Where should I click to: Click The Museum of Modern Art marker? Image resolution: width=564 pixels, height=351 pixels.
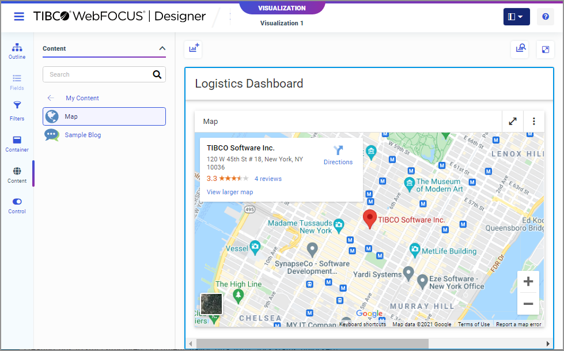[x=410, y=184]
